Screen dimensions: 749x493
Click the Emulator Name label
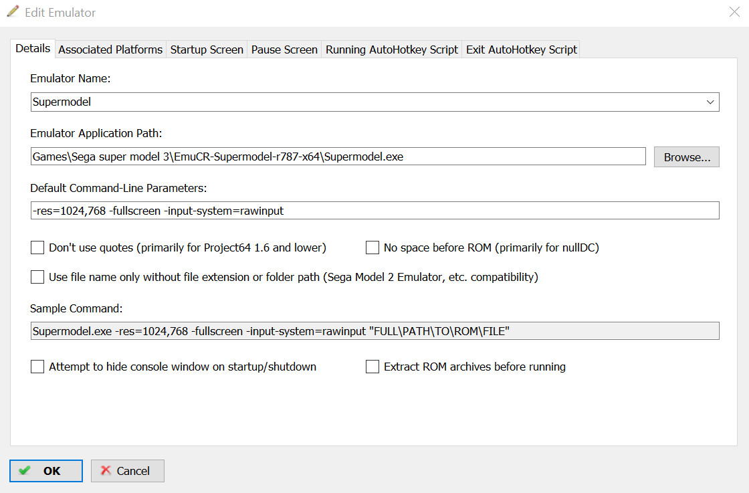pyautogui.click(x=70, y=78)
